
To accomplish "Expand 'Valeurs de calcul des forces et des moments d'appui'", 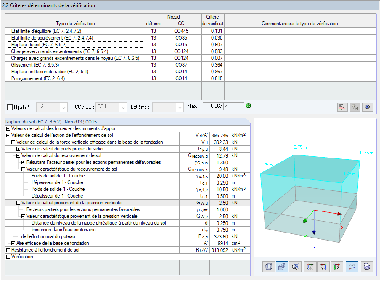I will point(8,128).
